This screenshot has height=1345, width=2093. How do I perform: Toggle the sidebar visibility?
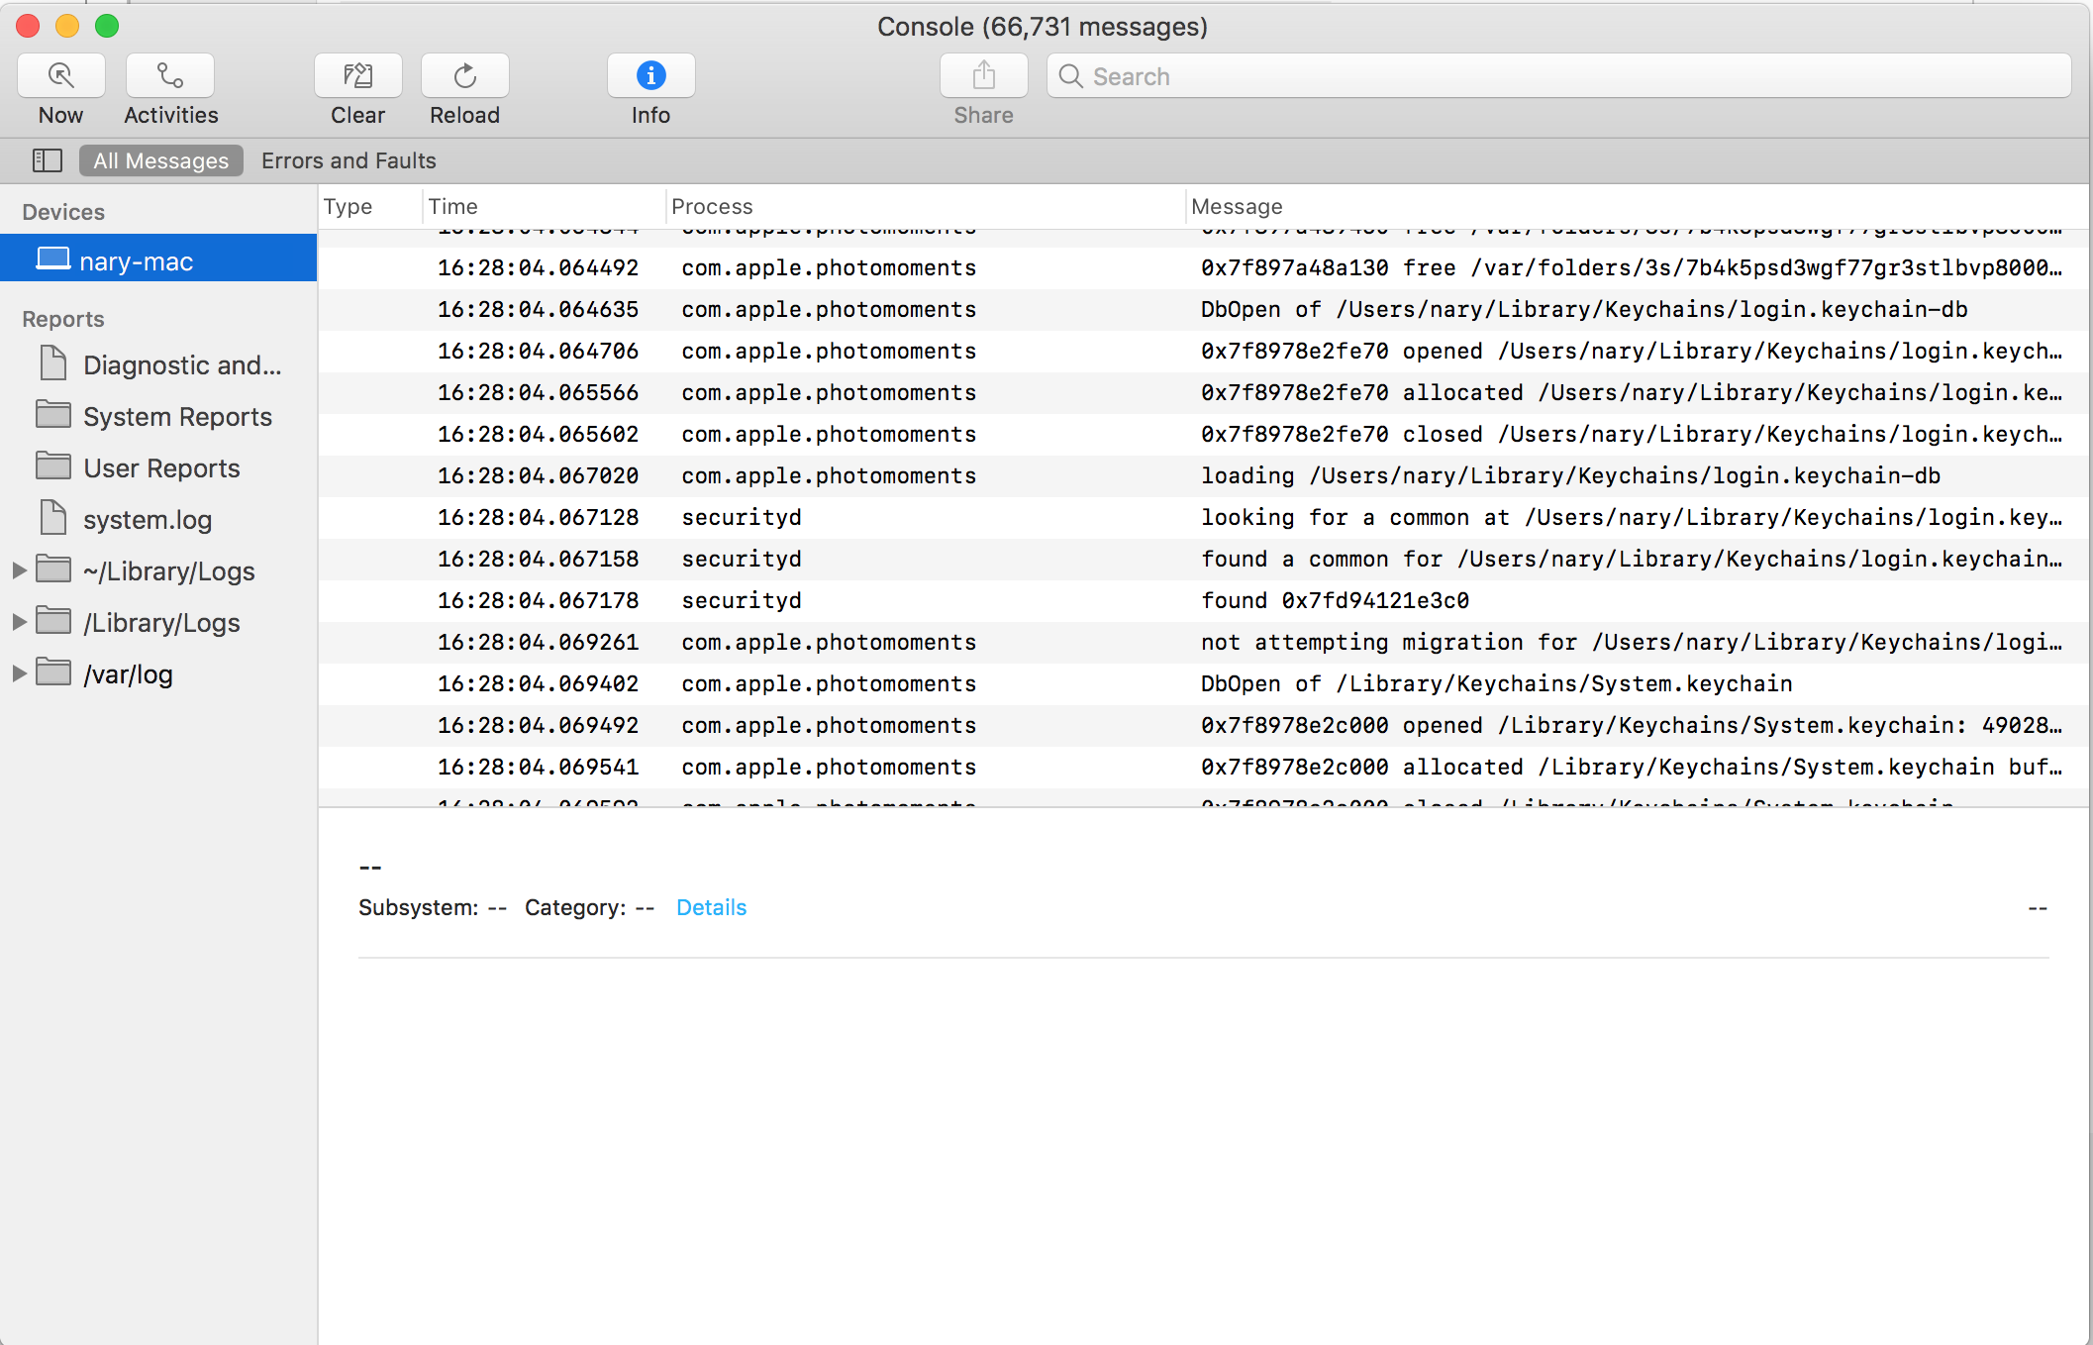click(47, 159)
